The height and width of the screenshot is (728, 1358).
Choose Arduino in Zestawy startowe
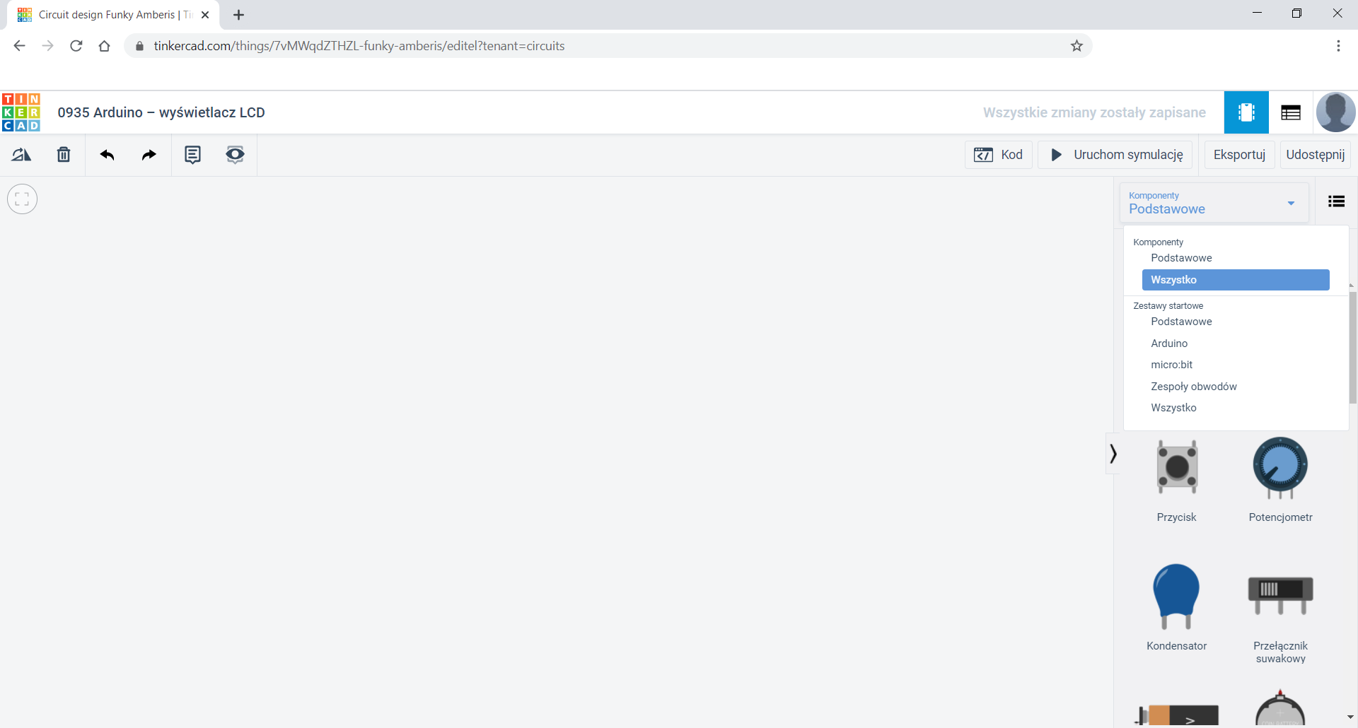coord(1169,344)
